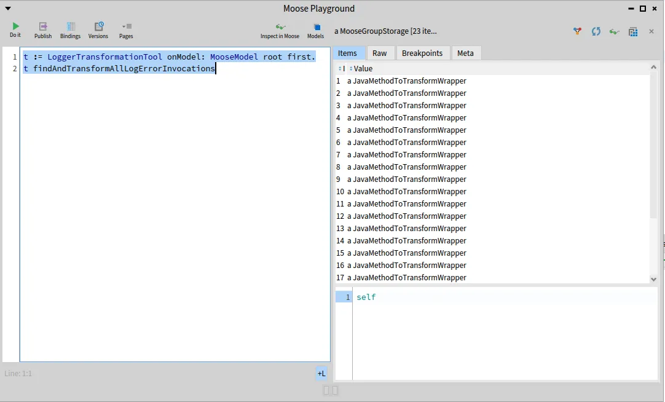Select item row 17 JavaMethodToTransformWrapper
This screenshot has height=402, width=665.
point(492,278)
